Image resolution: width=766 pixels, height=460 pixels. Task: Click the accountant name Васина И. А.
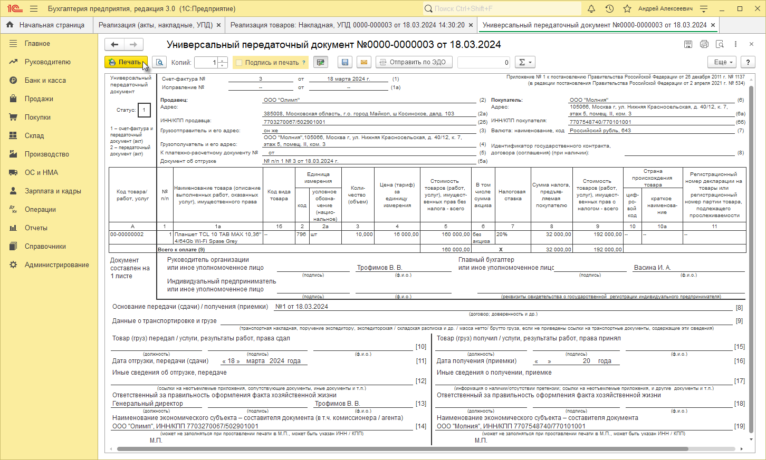click(652, 268)
